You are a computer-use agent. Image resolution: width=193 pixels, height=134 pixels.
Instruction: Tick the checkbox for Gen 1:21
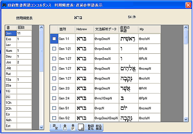coord(54,49)
